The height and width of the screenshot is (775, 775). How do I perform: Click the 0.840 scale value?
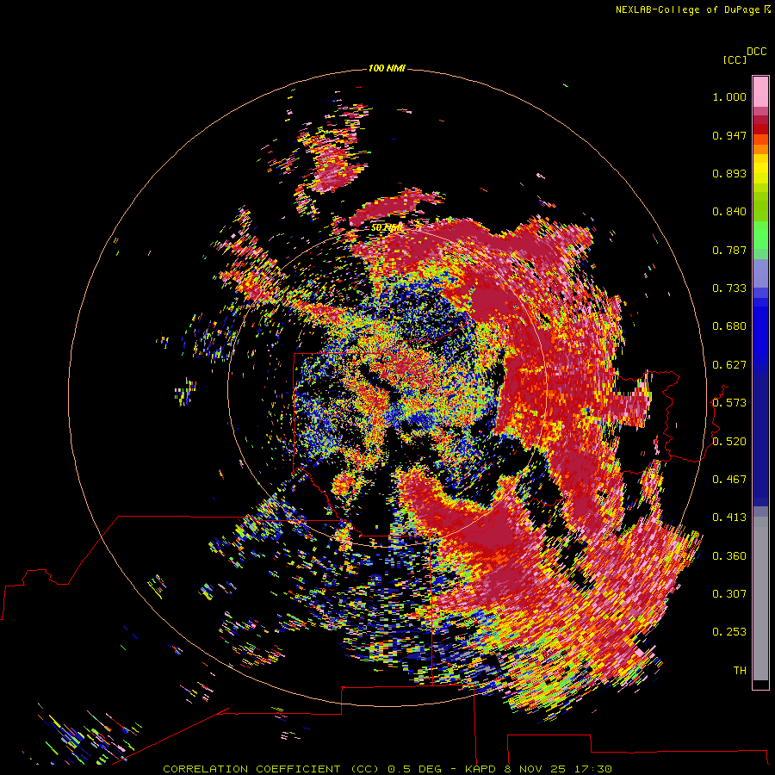pyautogui.click(x=729, y=212)
